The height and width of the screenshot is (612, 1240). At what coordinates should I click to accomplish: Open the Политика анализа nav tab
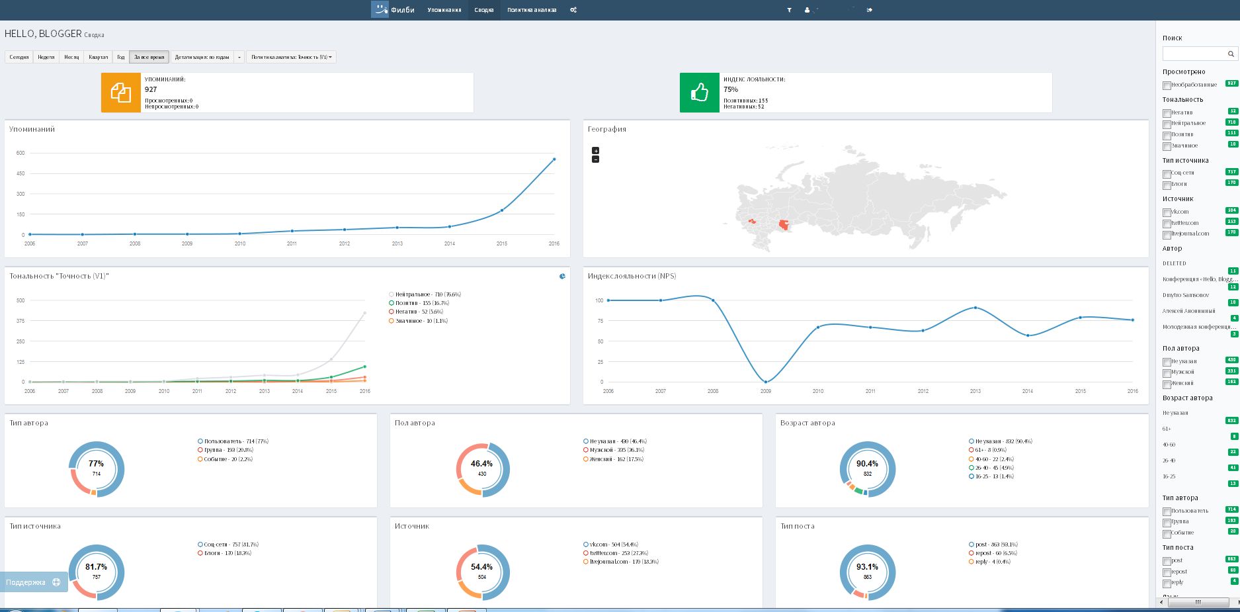[x=532, y=10]
